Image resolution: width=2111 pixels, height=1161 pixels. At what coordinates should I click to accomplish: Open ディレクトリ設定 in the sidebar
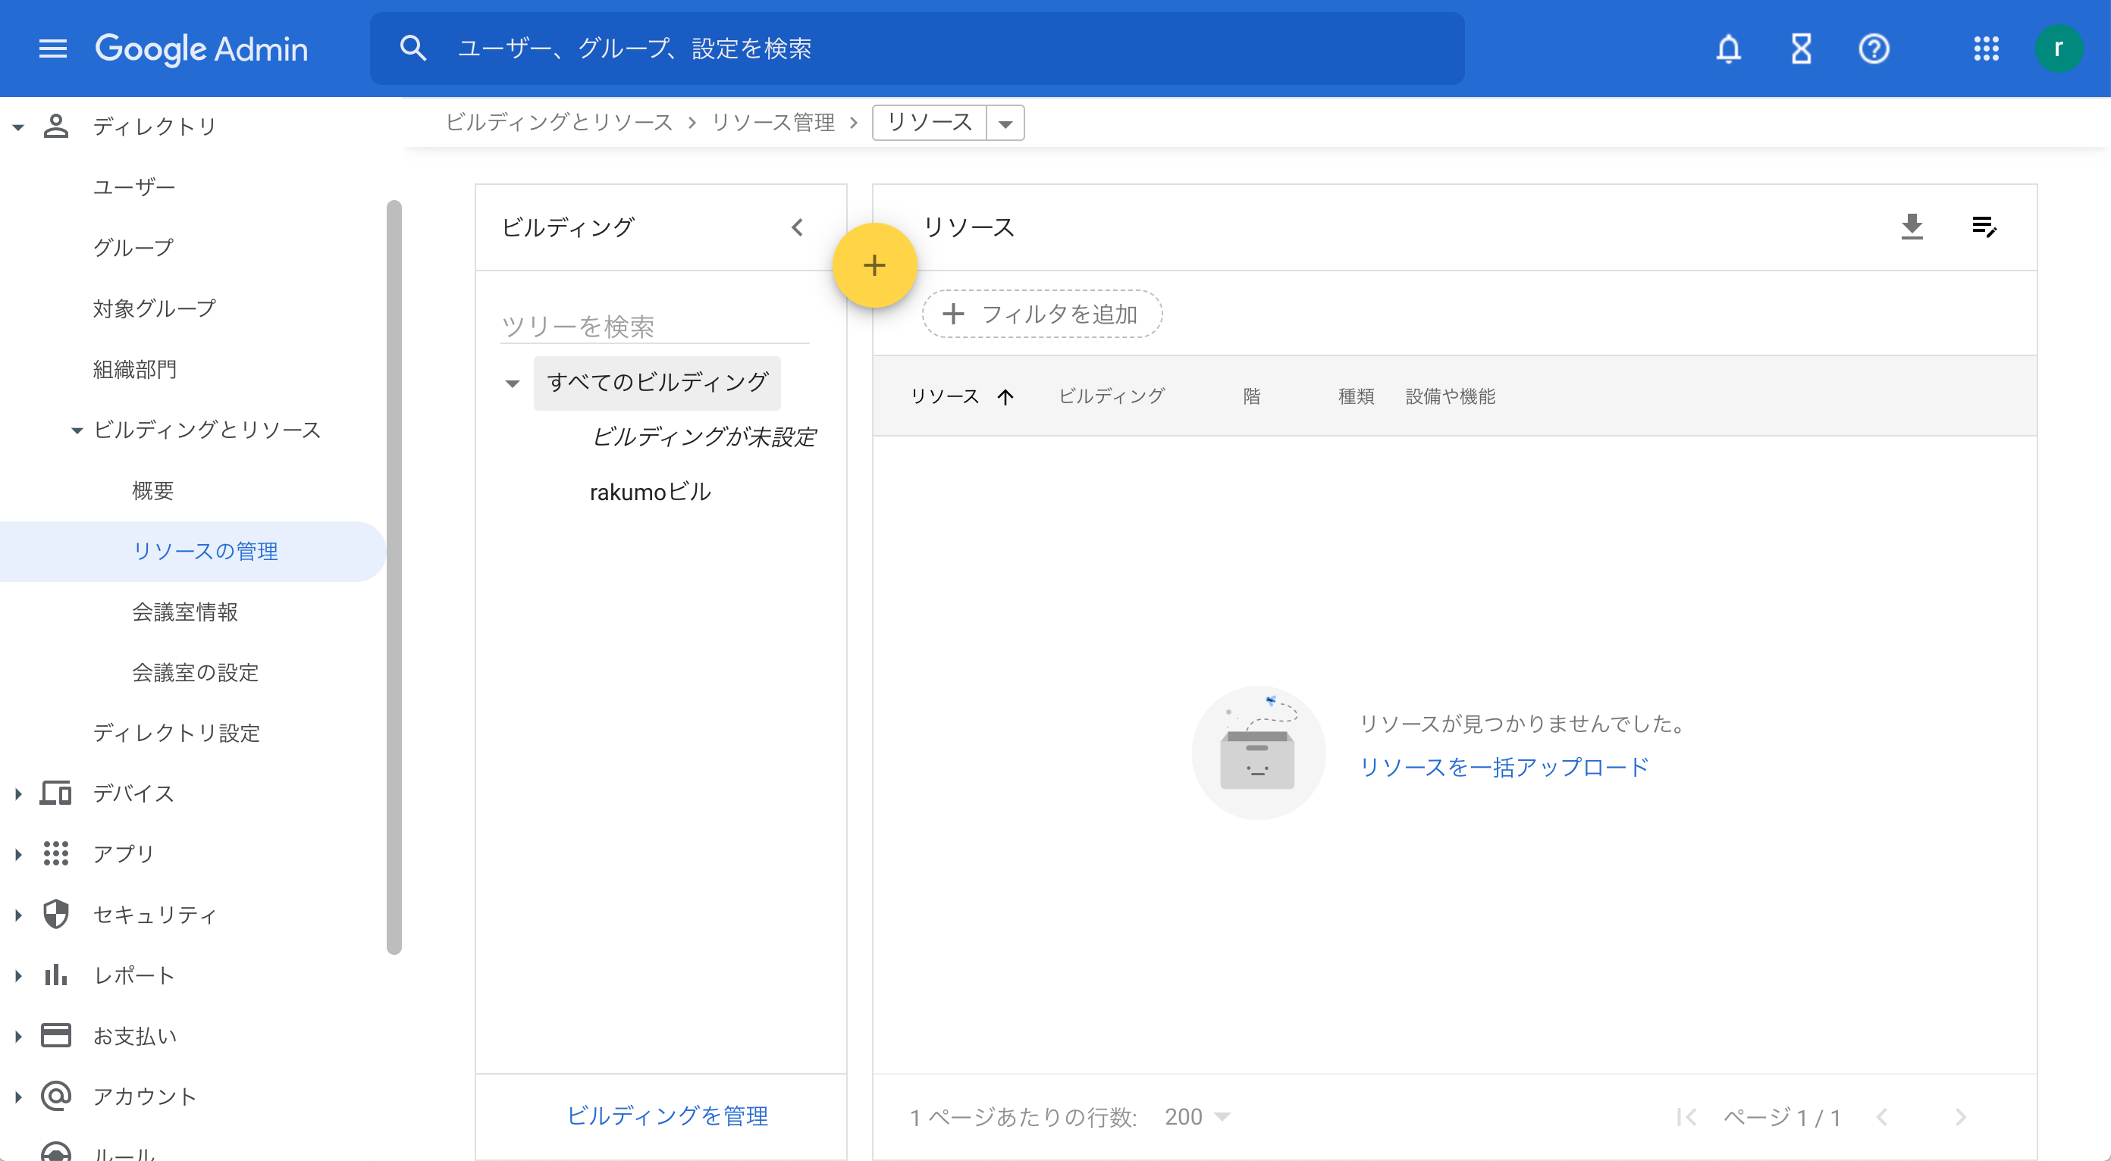176,732
